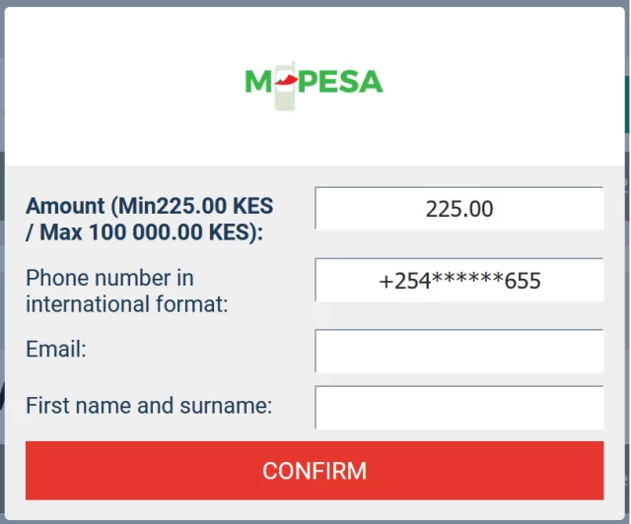The width and height of the screenshot is (631, 524).
Task: Click the white header area right of the logo
Action: click(x=504, y=86)
